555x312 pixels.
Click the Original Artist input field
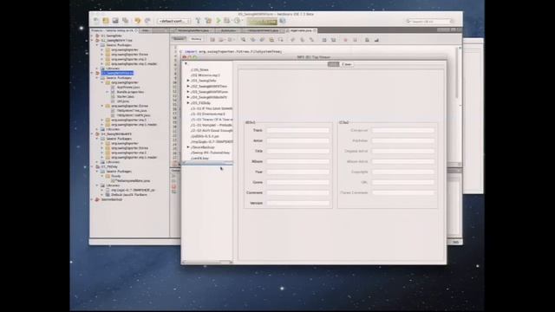402,151
